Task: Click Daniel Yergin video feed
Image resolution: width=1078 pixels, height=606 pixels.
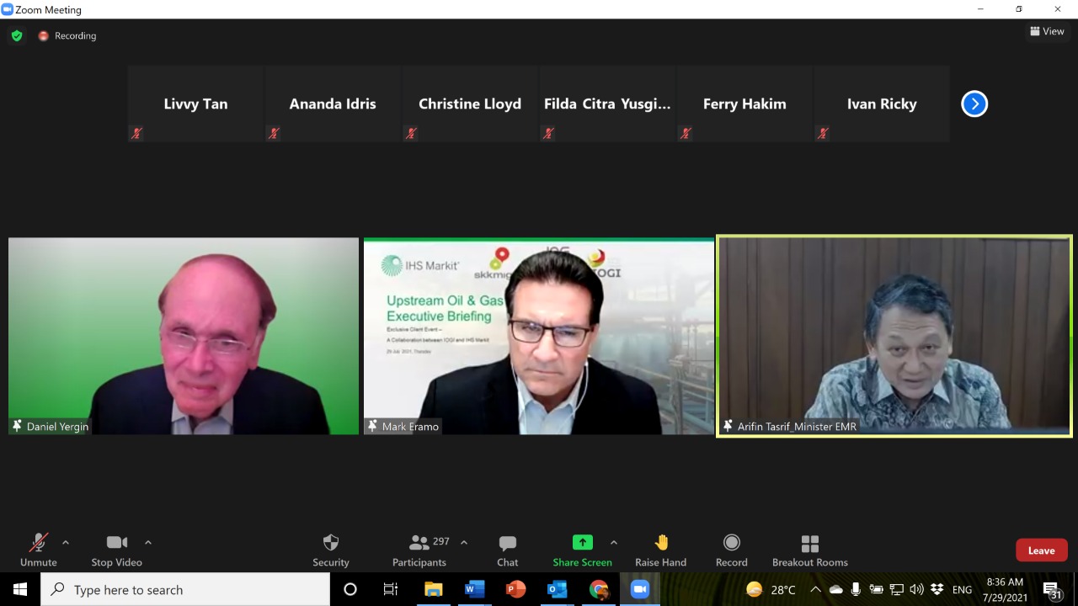Action: tap(184, 336)
